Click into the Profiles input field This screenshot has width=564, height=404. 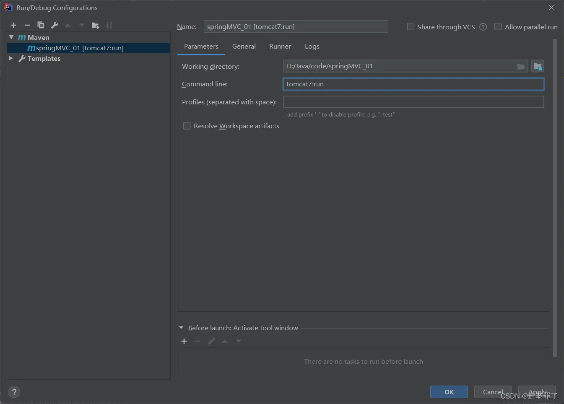pos(413,102)
